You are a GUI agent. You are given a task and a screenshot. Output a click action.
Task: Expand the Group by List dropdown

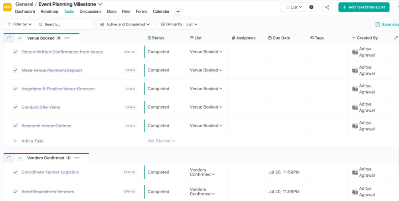[x=179, y=24]
